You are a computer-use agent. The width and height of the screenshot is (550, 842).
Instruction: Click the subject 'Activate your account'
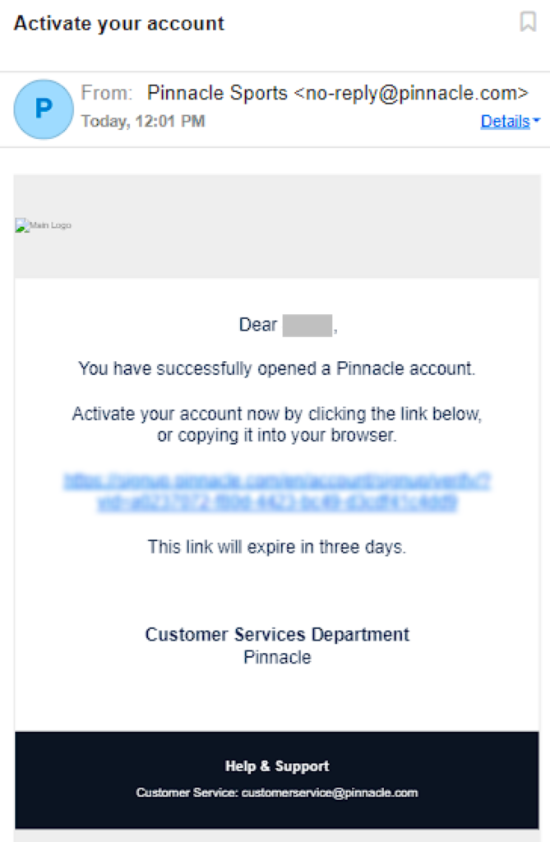[x=118, y=23]
